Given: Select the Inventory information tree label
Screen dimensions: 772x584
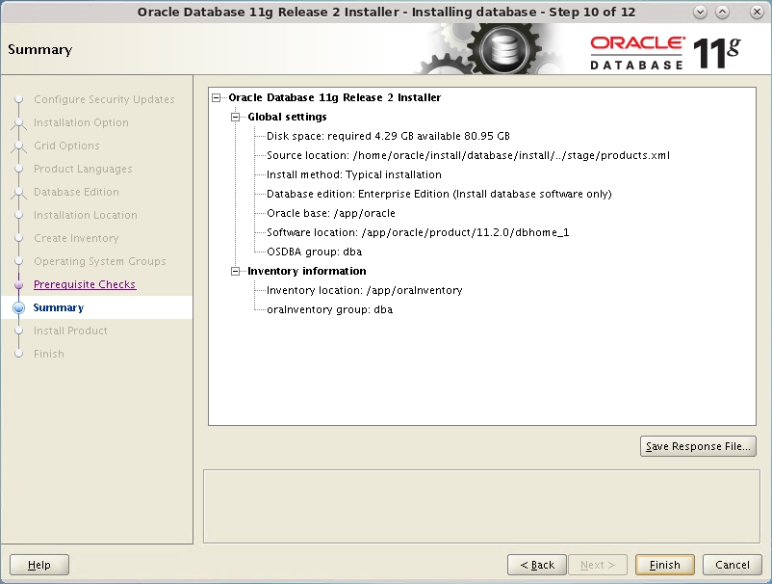Looking at the screenshot, I should coord(307,271).
